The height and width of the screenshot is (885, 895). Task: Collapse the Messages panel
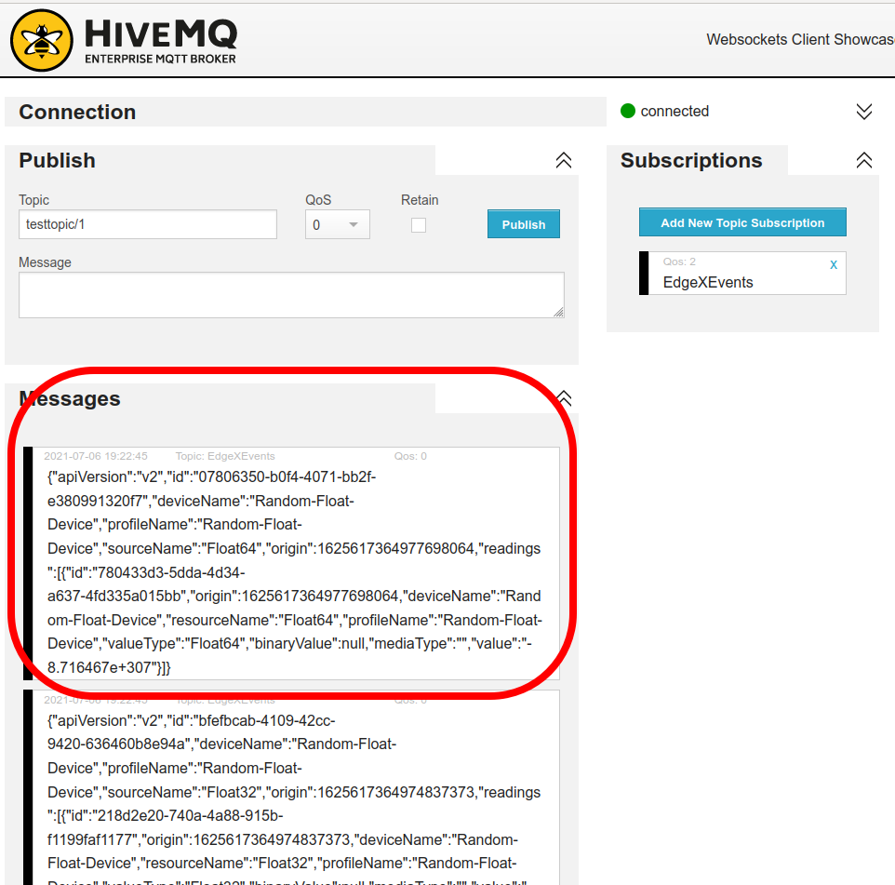(564, 398)
